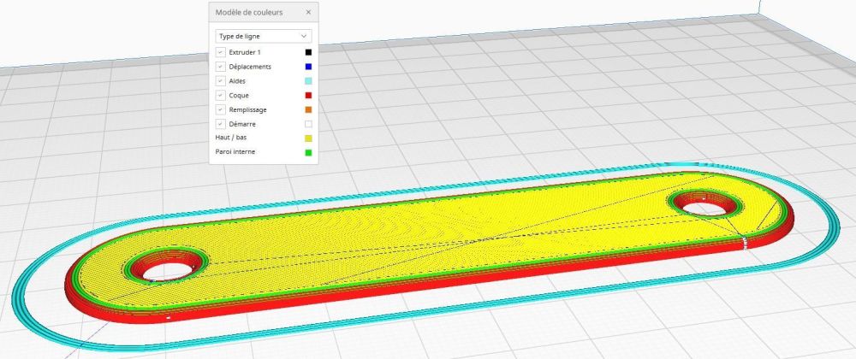Uncheck the Démarre checkbox
This screenshot has width=856, height=359.
220,124
